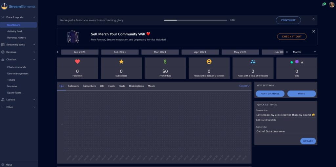Click the Help icon in sidebar
The image size is (336, 167).
click(x=3, y=165)
